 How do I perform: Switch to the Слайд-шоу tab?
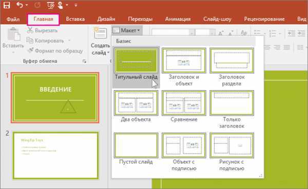217,19
